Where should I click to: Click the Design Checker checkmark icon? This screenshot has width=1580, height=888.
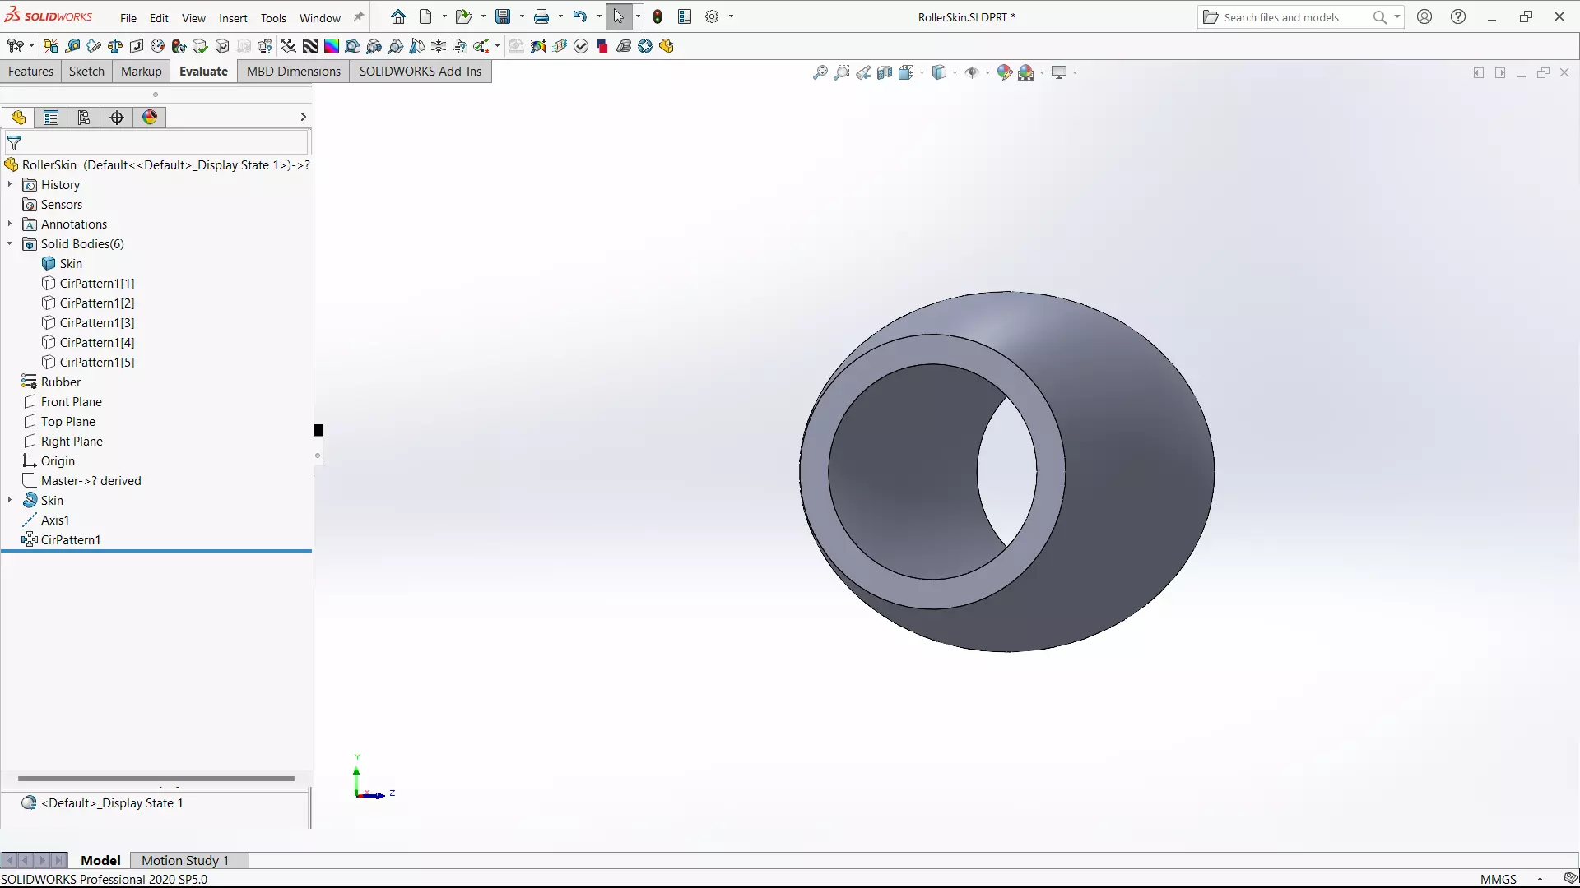581,46
